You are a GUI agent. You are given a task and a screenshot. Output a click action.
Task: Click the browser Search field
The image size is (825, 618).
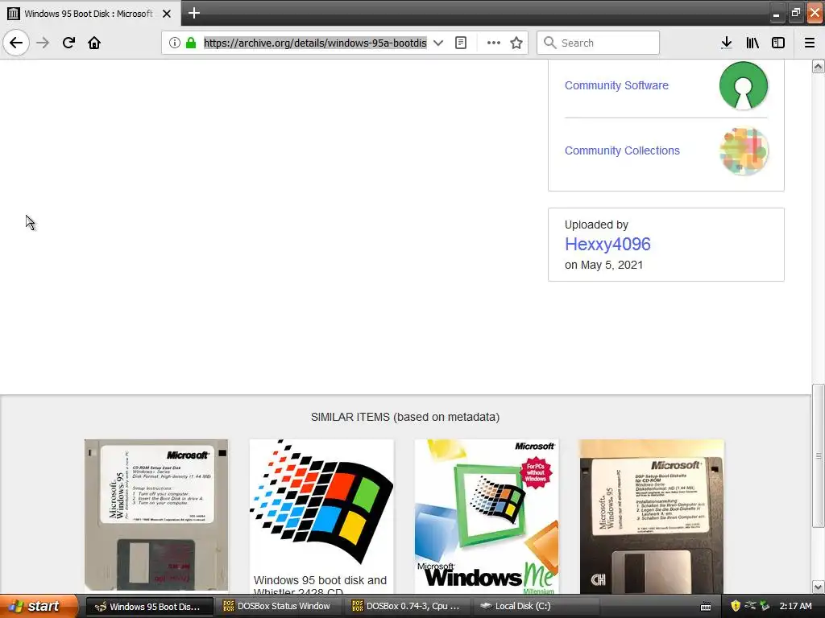click(598, 43)
